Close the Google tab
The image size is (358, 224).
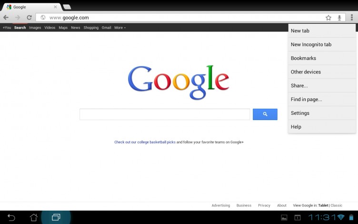tap(55, 7)
